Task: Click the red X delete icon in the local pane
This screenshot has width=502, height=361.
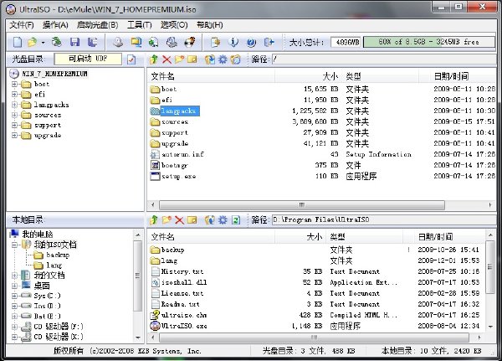Action: coord(179,219)
